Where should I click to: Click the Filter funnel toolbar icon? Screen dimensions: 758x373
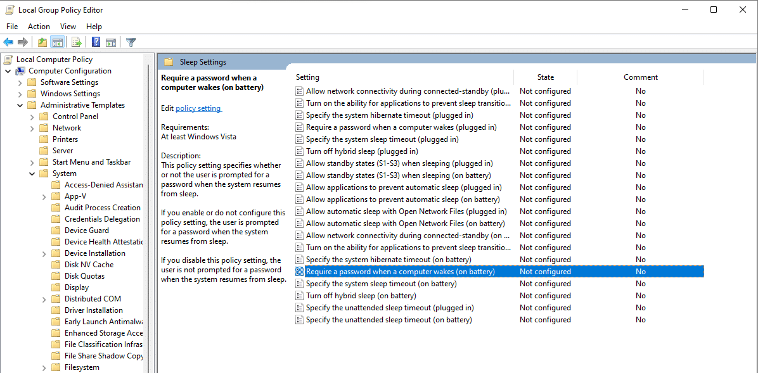point(131,42)
